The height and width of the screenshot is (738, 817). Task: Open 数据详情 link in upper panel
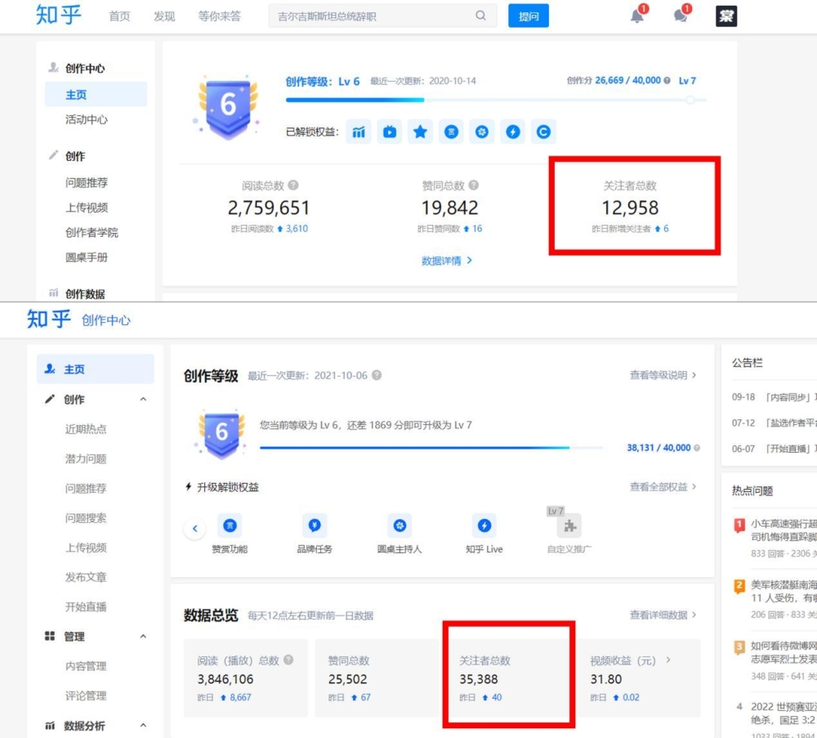pyautogui.click(x=447, y=261)
